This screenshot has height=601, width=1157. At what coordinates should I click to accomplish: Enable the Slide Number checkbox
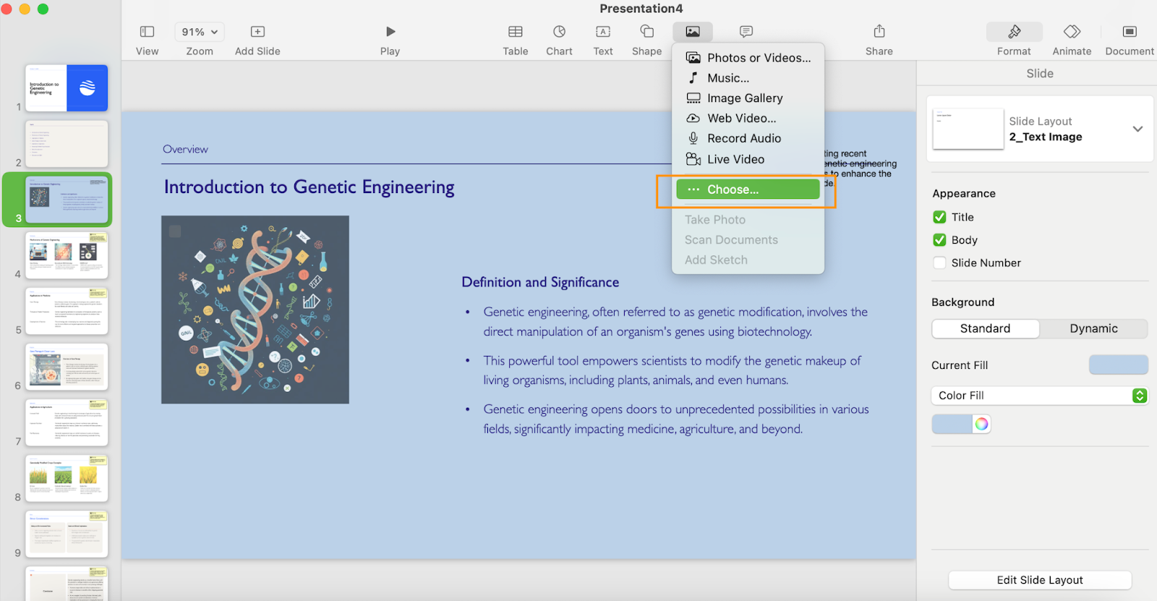pos(939,263)
